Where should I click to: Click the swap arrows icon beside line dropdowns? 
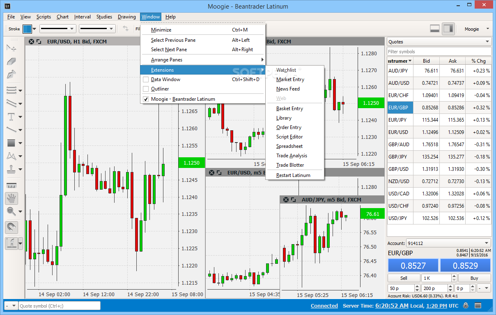coord(126,29)
